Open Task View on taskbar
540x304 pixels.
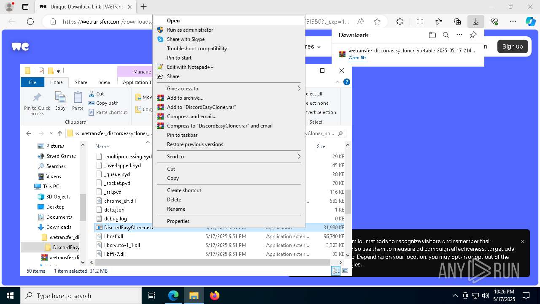pos(152,296)
